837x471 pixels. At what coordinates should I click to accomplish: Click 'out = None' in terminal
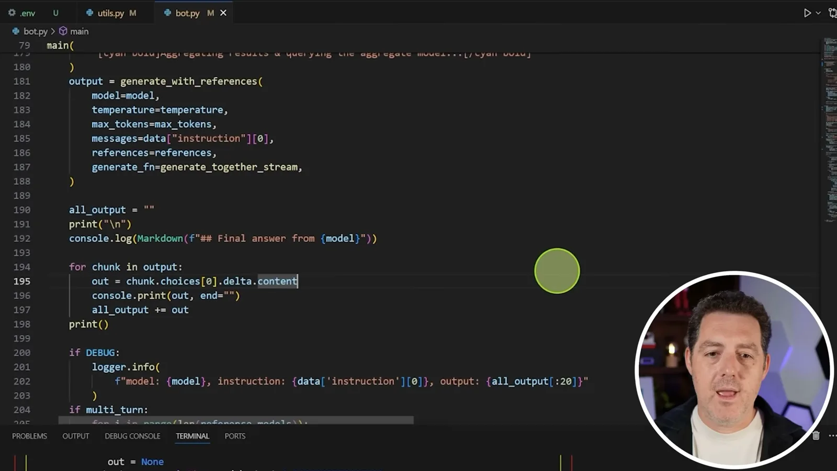[x=135, y=462]
